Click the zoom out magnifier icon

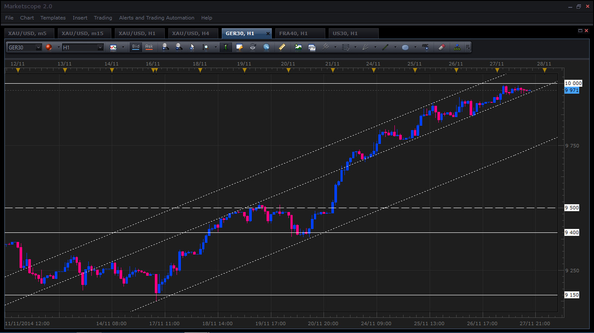pos(179,47)
